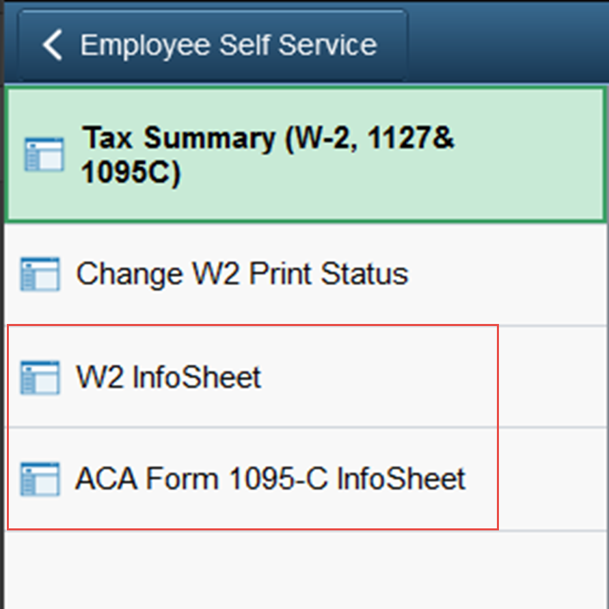Click the "Tax Summary" bold heading text
This screenshot has height=609, width=609.
[x=178, y=138]
